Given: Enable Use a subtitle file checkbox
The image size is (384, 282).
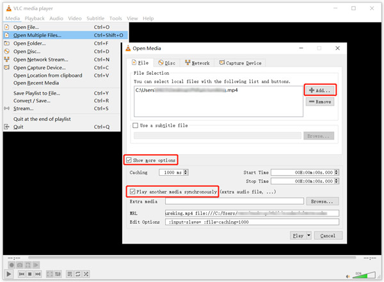Looking at the screenshot, I should coord(135,125).
